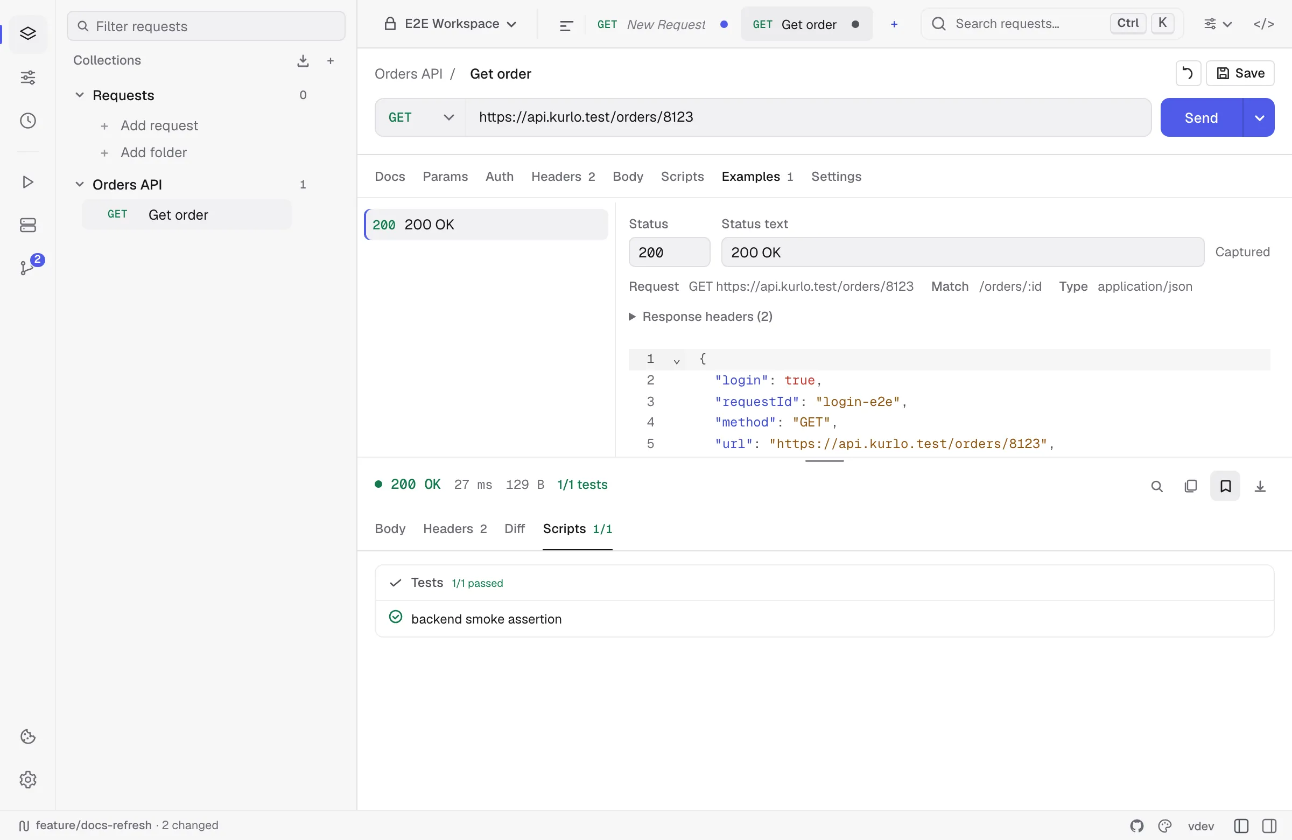This screenshot has height=840, width=1292.
Task: Toggle the save-as-example bookmark button
Action: (1225, 486)
